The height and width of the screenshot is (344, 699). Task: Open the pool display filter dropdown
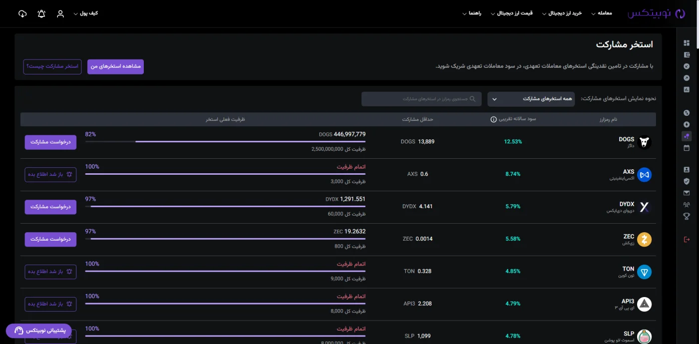531,99
